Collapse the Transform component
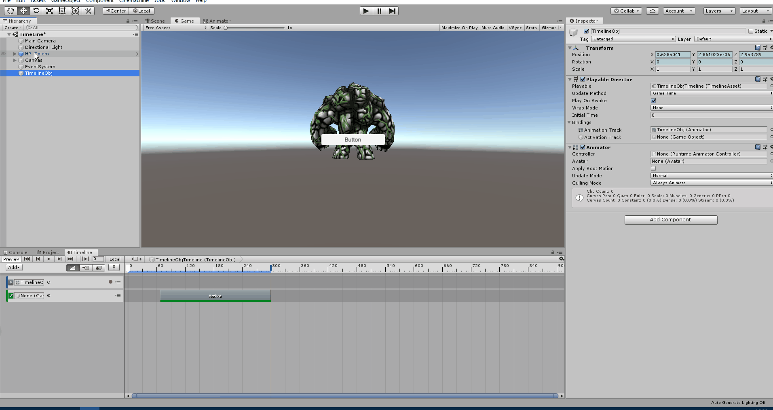The width and height of the screenshot is (773, 410). point(570,48)
